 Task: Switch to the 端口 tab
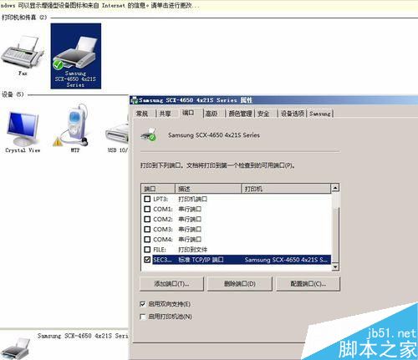189,113
